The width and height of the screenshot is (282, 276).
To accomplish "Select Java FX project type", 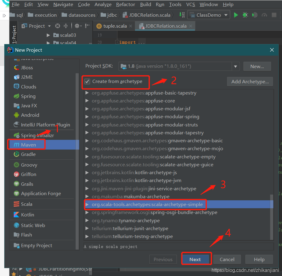I will (x=44, y=106).
